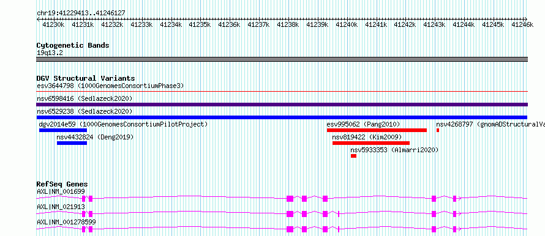Click the Cytogenetic Bands track heading
The image size is (545, 236).
point(73,45)
